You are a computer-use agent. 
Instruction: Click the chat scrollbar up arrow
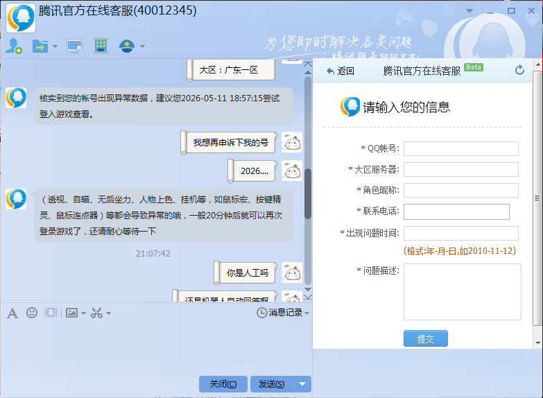[307, 72]
